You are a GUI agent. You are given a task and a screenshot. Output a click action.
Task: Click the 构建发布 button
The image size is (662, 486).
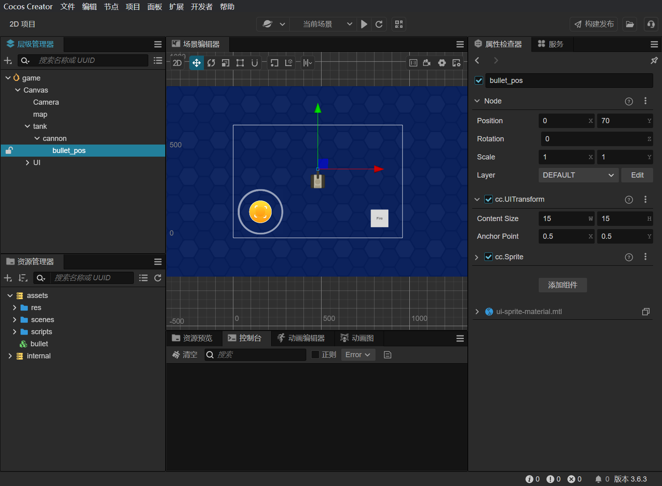tap(594, 24)
